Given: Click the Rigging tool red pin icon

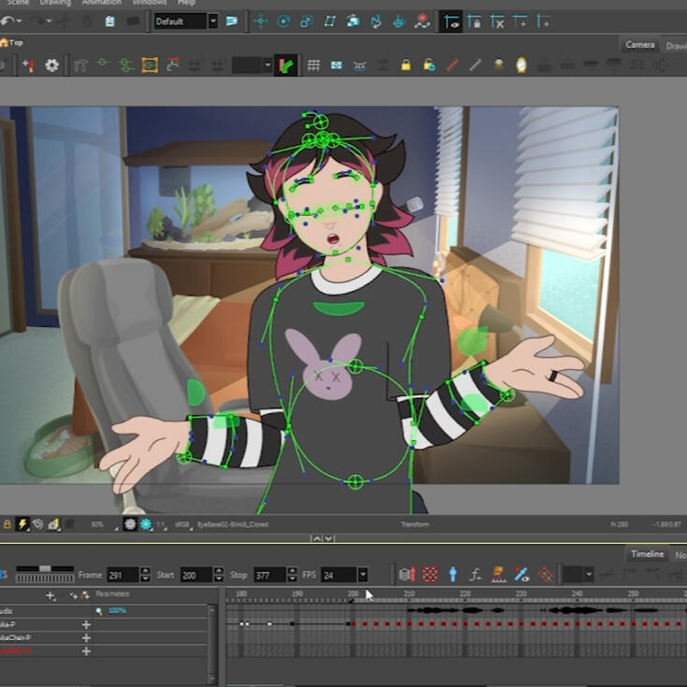Looking at the screenshot, I should tap(28, 65).
